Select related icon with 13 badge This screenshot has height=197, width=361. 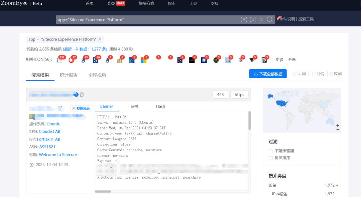pos(84,60)
